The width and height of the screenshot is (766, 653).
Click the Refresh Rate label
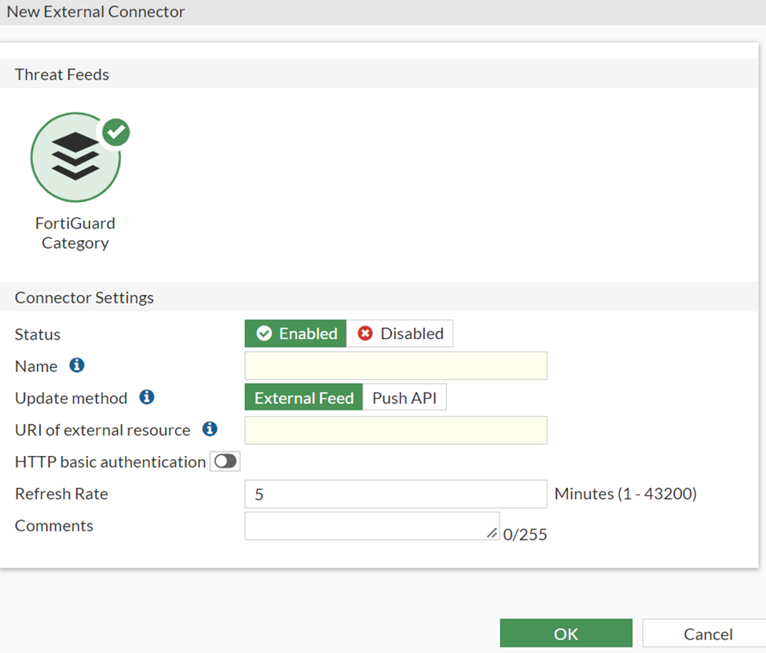(61, 494)
